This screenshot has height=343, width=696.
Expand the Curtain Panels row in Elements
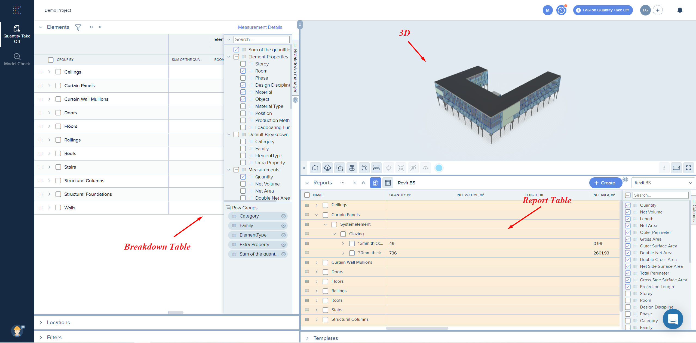pyautogui.click(x=49, y=86)
